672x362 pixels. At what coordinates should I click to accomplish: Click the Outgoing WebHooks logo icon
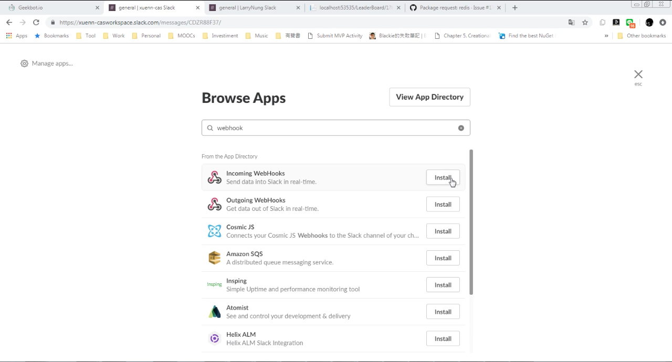pos(214,204)
